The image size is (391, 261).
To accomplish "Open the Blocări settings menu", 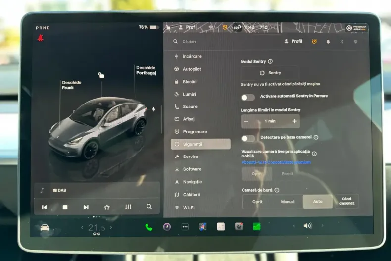I will [x=186, y=82].
